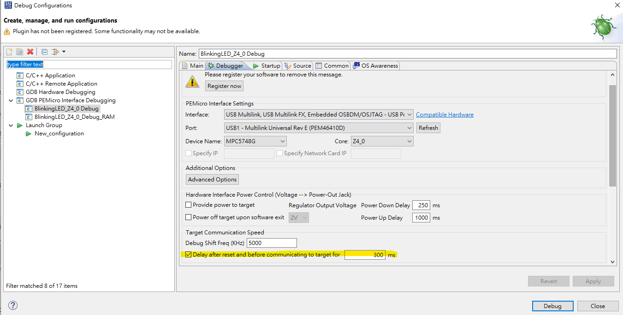623x315 pixels.
Task: Open the Regulator Output Voltage 2V dropdown
Action: tap(298, 218)
